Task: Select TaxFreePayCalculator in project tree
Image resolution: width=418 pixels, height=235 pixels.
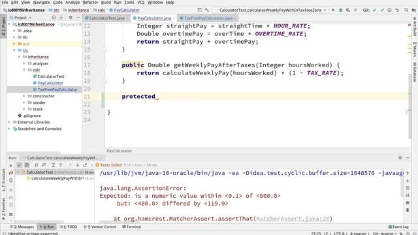Action: (x=57, y=89)
